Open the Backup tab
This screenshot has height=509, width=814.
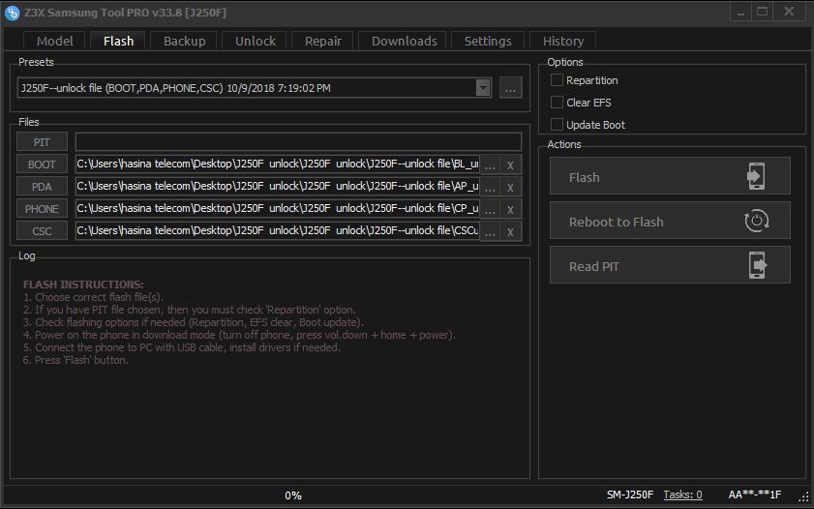[x=184, y=41]
